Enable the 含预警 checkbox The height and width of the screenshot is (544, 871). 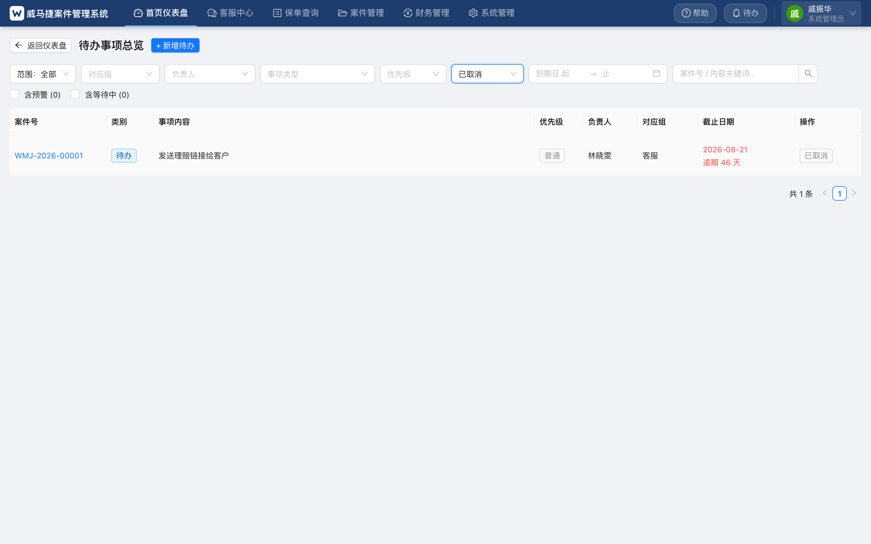click(x=15, y=95)
